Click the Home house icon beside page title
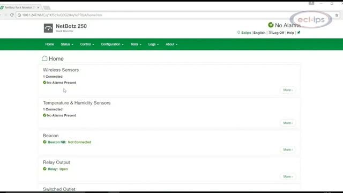The width and height of the screenshot is (343, 193). coord(44,58)
